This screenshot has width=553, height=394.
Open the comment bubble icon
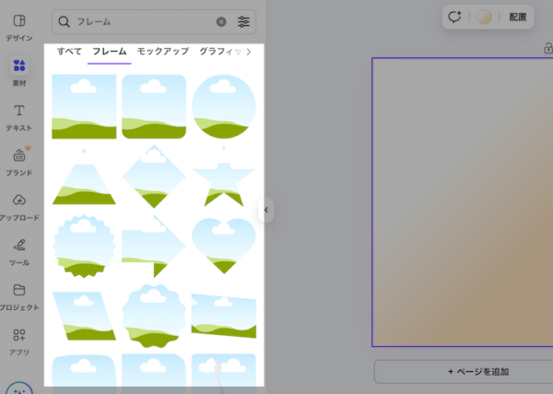[x=454, y=17]
